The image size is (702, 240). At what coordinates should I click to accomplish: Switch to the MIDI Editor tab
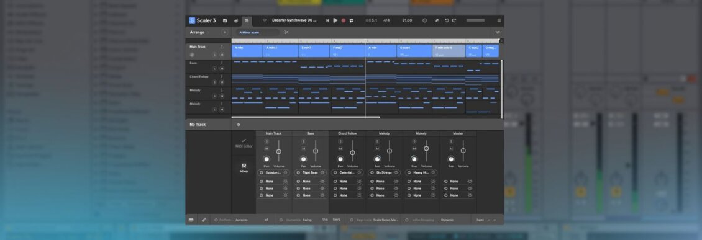tap(244, 143)
